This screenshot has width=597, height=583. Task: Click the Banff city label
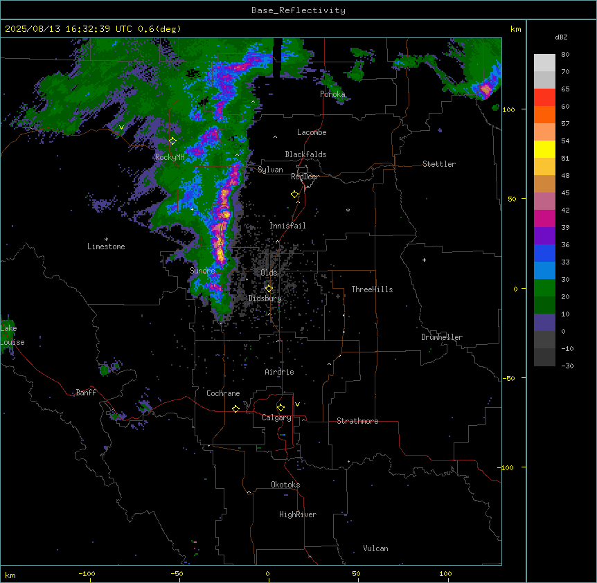pyautogui.click(x=86, y=393)
